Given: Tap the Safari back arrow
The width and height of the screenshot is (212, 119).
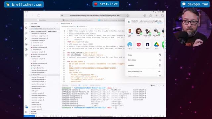Looking at the screenshot, I should pyautogui.click(x=26, y=16).
